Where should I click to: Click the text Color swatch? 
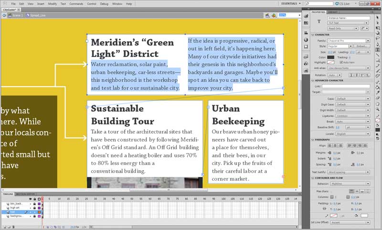(x=330, y=57)
